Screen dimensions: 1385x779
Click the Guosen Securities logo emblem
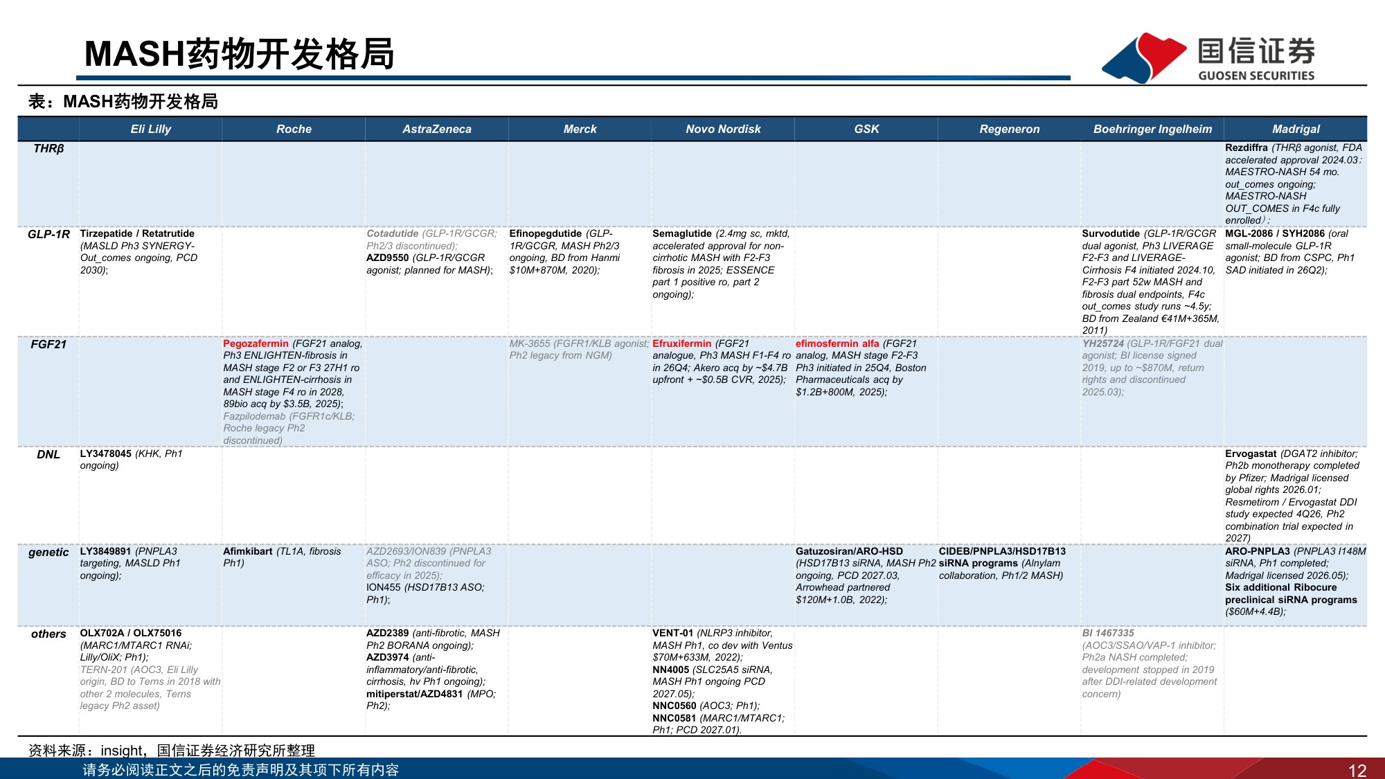click(1143, 58)
